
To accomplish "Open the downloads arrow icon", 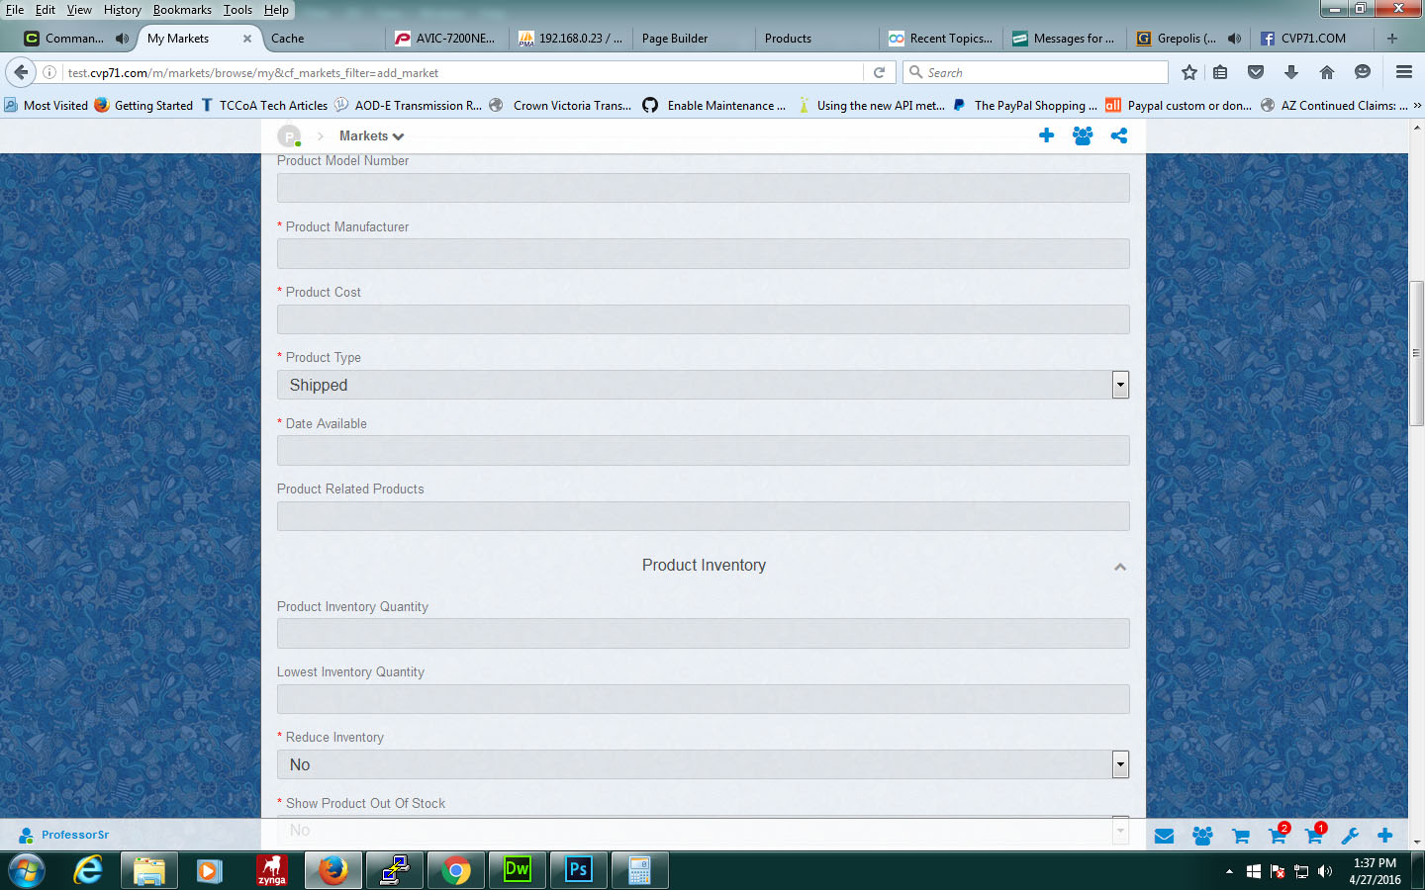I will click(x=1291, y=72).
